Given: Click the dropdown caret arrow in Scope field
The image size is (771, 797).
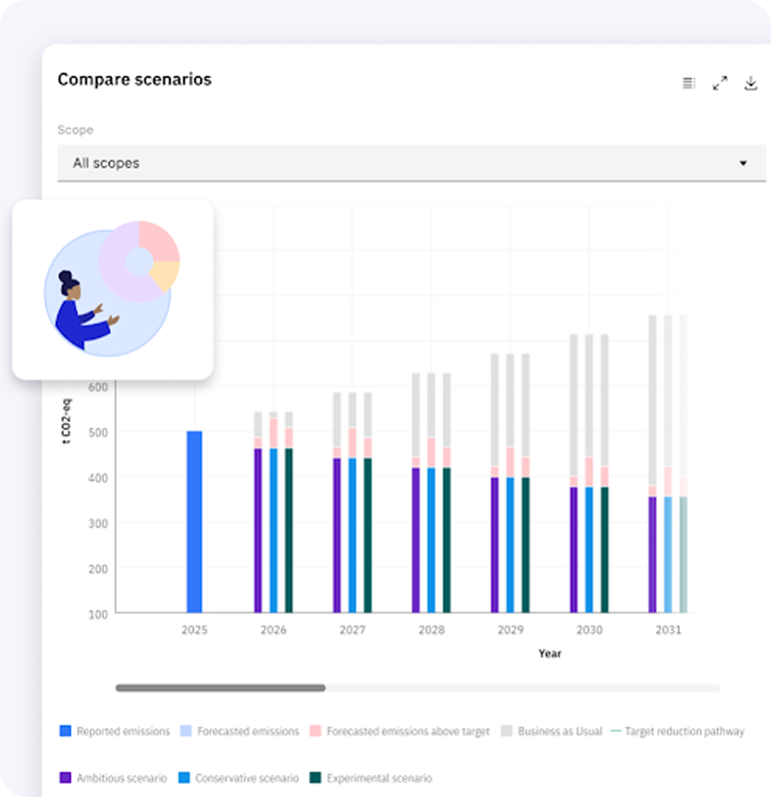Looking at the screenshot, I should pyautogui.click(x=742, y=163).
